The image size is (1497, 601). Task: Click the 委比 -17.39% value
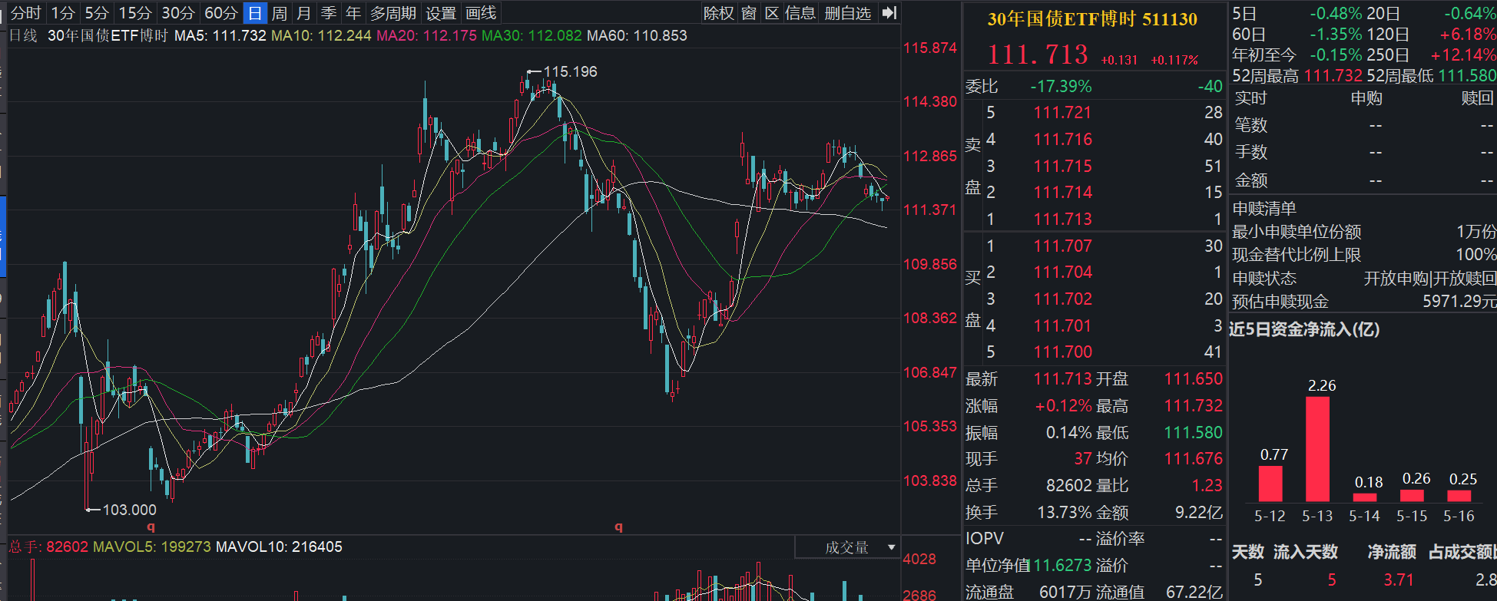[x=1061, y=87]
